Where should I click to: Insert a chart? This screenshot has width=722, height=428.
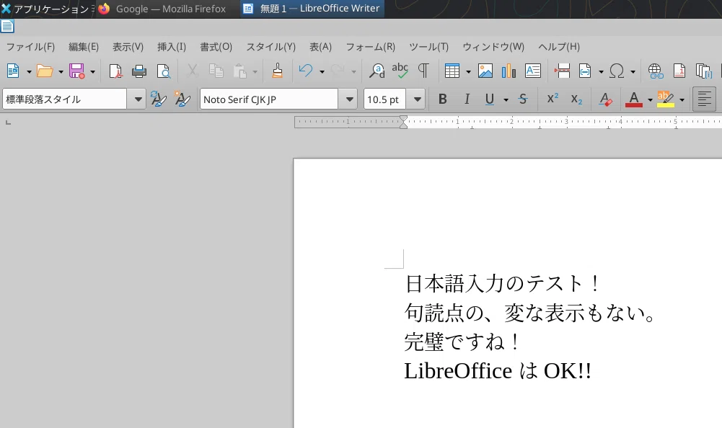tap(509, 71)
